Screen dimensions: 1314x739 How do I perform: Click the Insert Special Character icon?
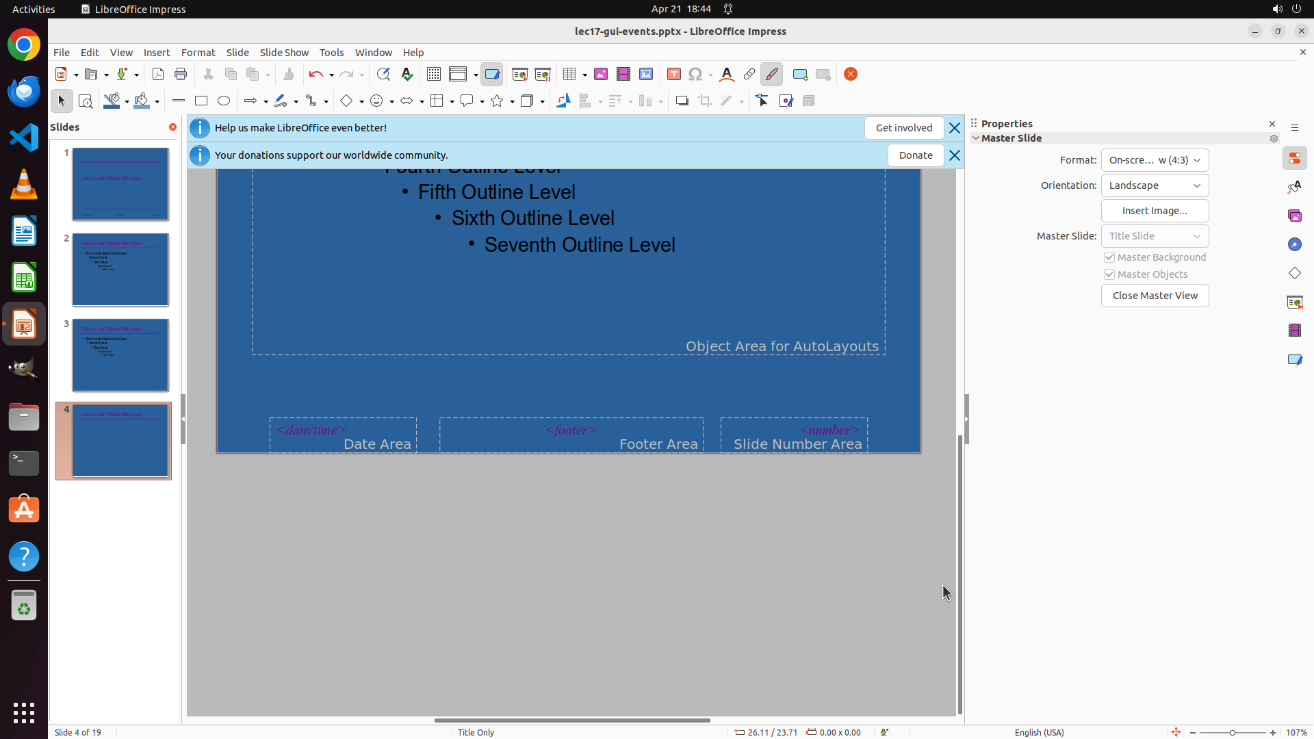(x=695, y=74)
